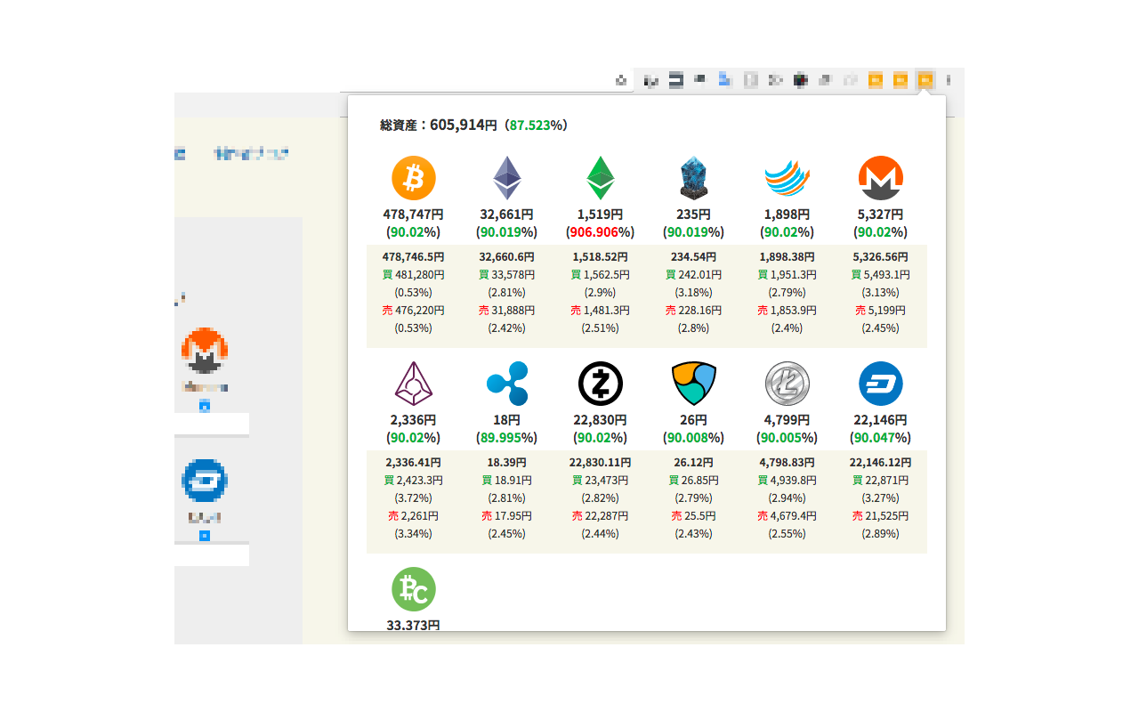Screen dimensions: 1139x712
Task: Click the Lisk holding value 235円
Action: click(693, 214)
